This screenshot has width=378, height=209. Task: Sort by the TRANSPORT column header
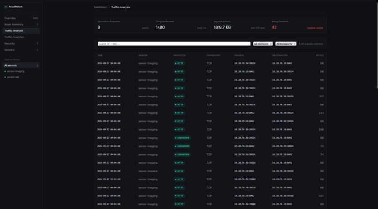213,56
